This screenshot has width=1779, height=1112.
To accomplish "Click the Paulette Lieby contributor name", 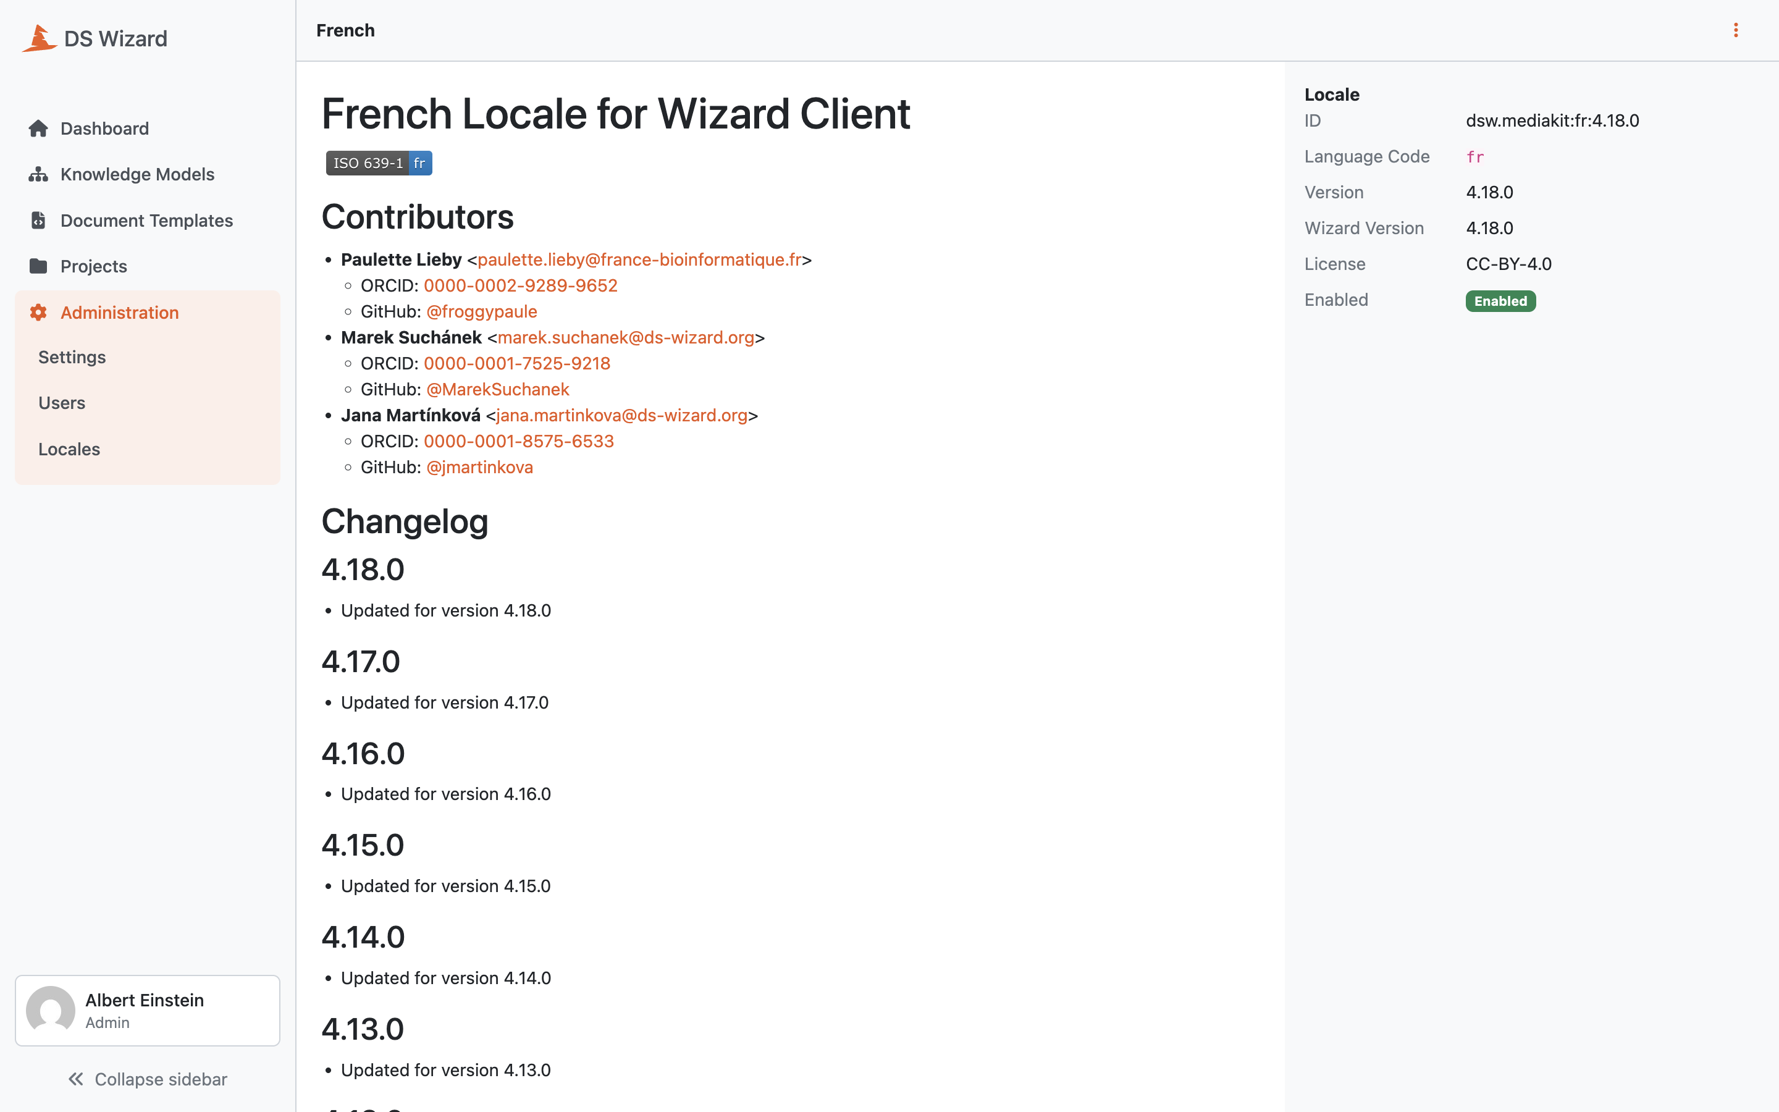I will (402, 259).
